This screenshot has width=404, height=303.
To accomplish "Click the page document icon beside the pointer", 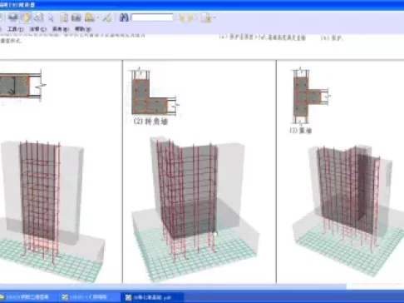I will pos(64,17).
